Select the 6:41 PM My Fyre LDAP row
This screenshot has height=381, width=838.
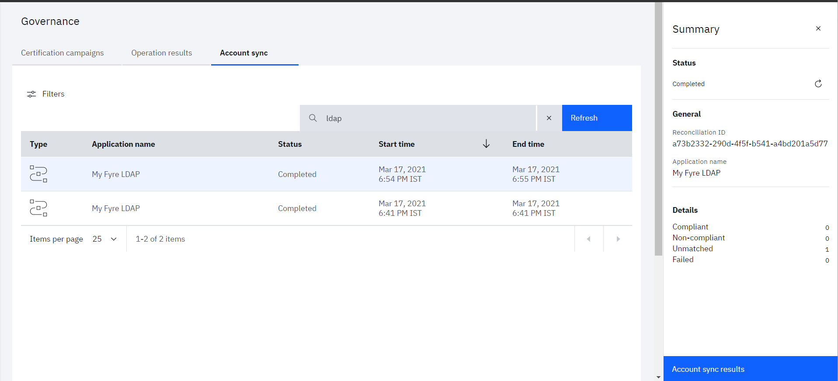tap(327, 208)
